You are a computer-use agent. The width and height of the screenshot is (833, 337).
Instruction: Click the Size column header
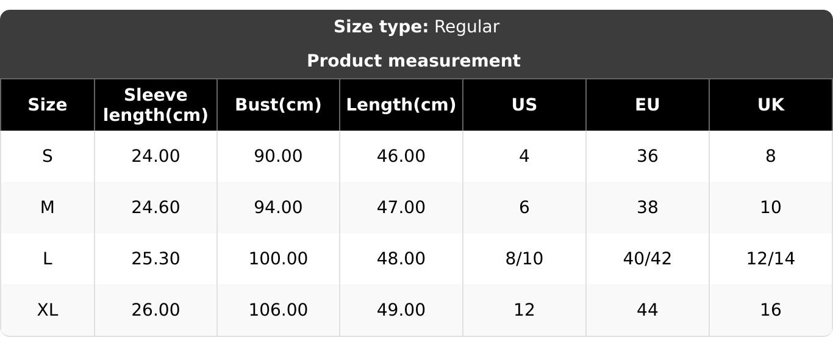click(x=47, y=105)
